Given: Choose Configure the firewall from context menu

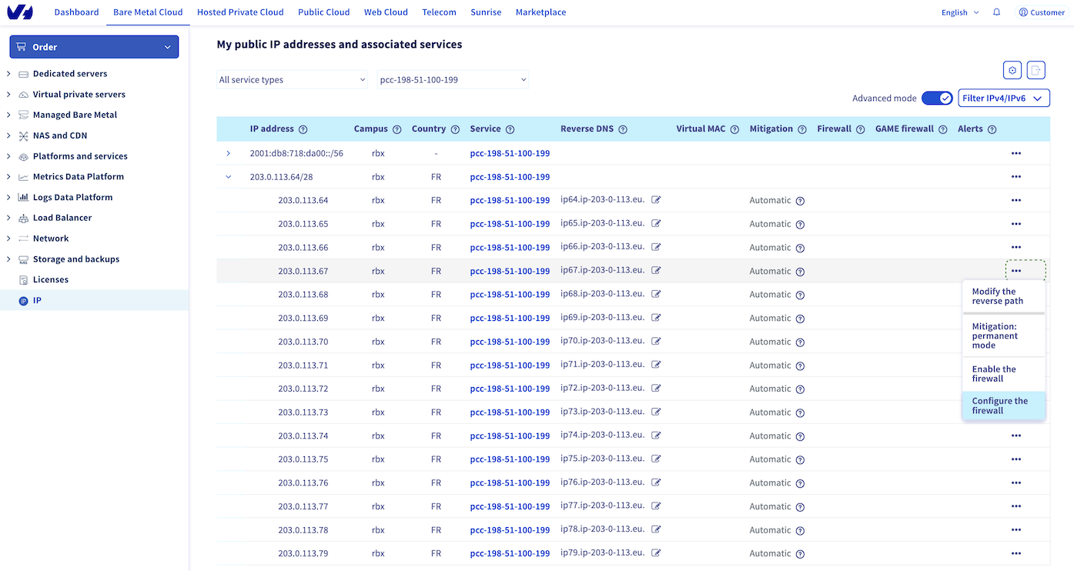Looking at the screenshot, I should [x=1002, y=406].
